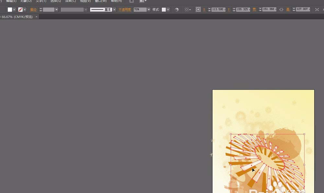Open the 选择(S) menu

point(56,1)
